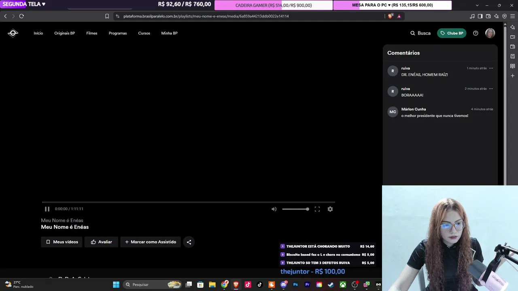Pause the video playback
The height and width of the screenshot is (291, 518).
tap(47, 209)
